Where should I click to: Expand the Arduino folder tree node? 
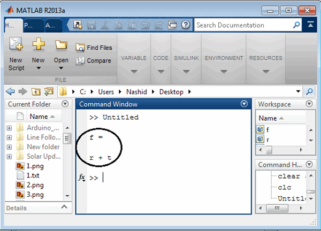coord(9,127)
